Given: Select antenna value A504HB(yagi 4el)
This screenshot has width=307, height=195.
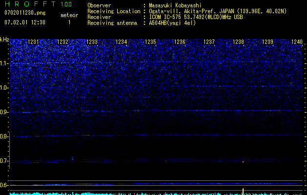Looking at the screenshot, I should pos(172,23).
